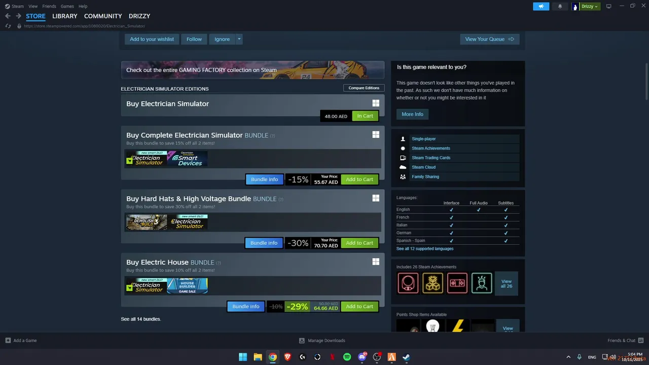This screenshot has width=649, height=365.
Task: Open Bundle info for Electric House bundle
Action: click(246, 306)
